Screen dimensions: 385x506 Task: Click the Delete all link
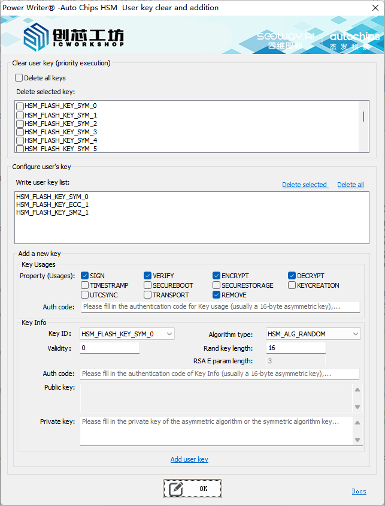coord(350,185)
